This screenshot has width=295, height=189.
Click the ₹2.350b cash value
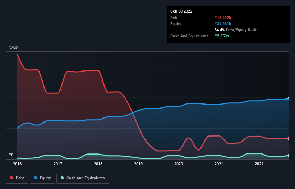222,36
